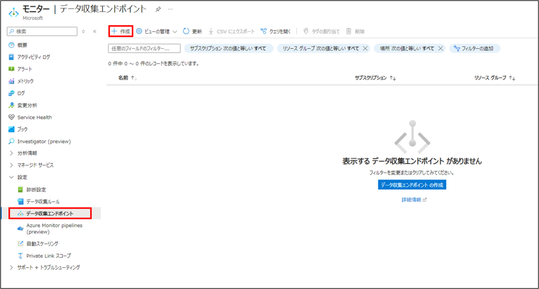Image resolution: width=539 pixels, height=289 pixels.
Task: Click フィルターの追加 add filter button
Action: (475, 48)
